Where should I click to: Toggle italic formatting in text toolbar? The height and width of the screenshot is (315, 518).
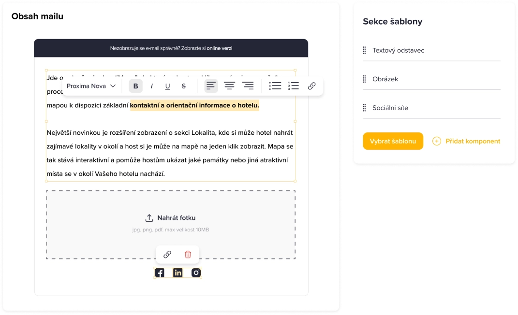[x=151, y=86]
